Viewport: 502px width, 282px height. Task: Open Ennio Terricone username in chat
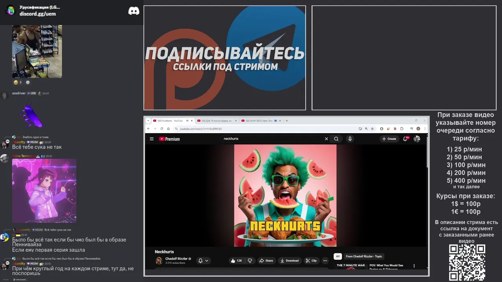click(24, 156)
